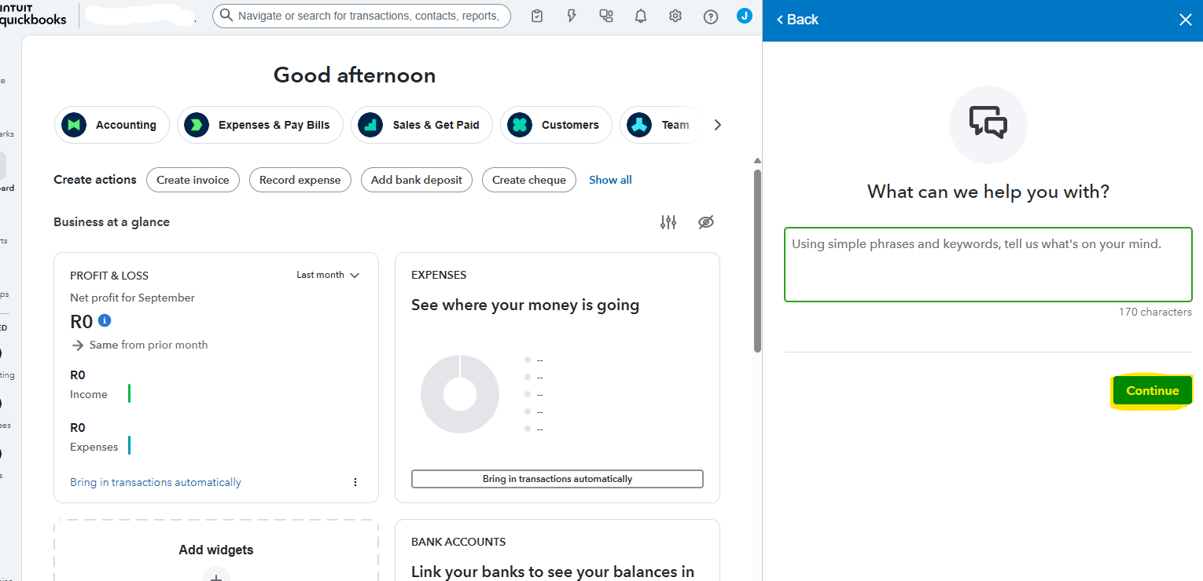1203x581 pixels.
Task: Select the Expenses & Pay Bills shortcut
Action: 260,125
